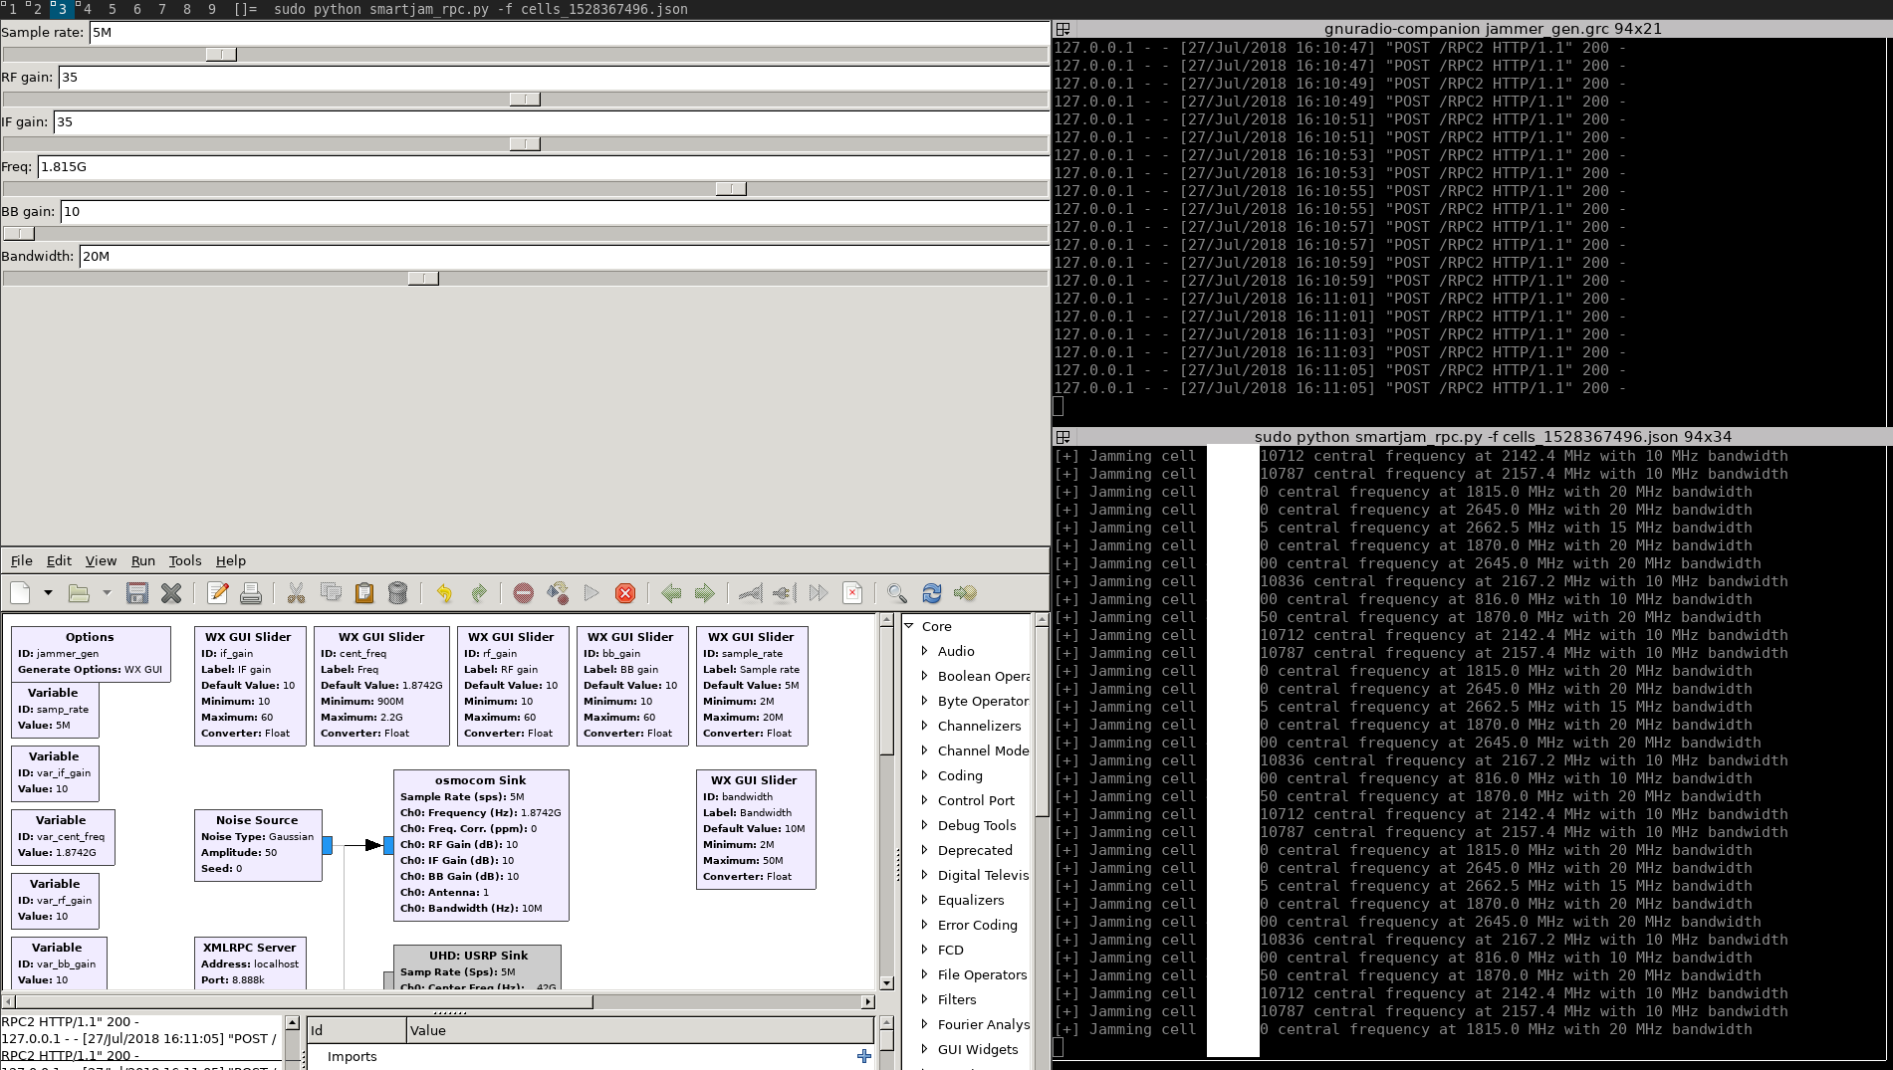Viewport: 1893px width, 1070px height.
Task: Collapse the Core category in the block tree
Action: pos(909,626)
